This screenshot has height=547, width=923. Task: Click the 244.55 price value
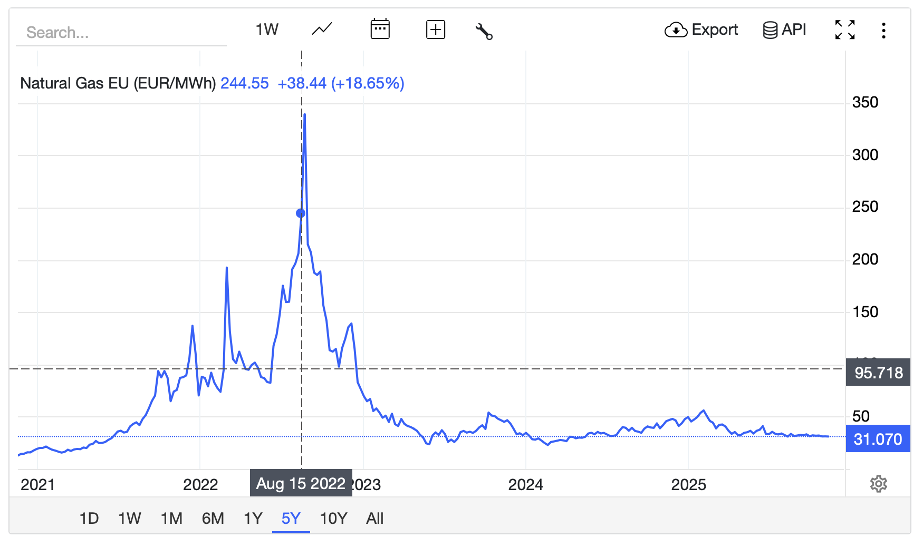click(x=245, y=83)
